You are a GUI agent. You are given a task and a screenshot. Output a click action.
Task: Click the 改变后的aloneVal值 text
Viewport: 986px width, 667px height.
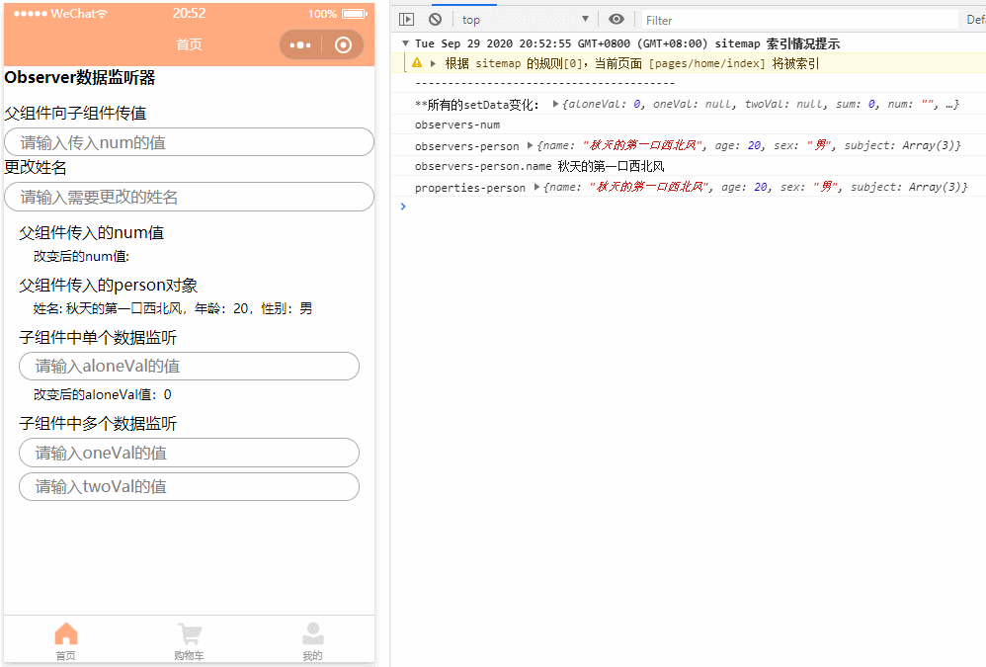103,395
